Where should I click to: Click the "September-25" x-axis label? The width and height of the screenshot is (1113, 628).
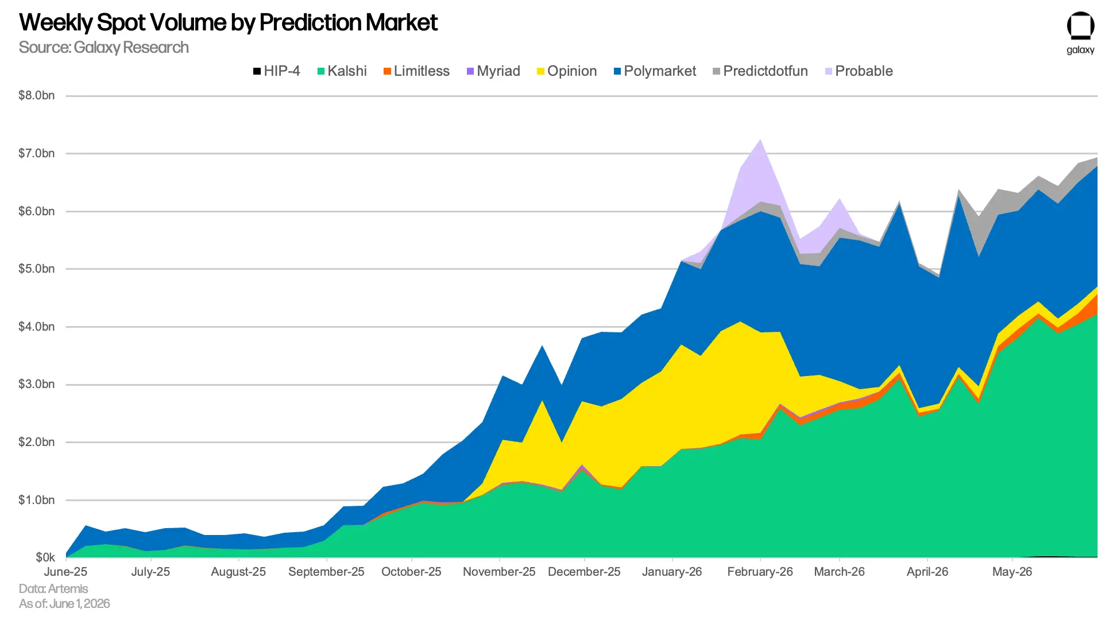click(x=326, y=572)
